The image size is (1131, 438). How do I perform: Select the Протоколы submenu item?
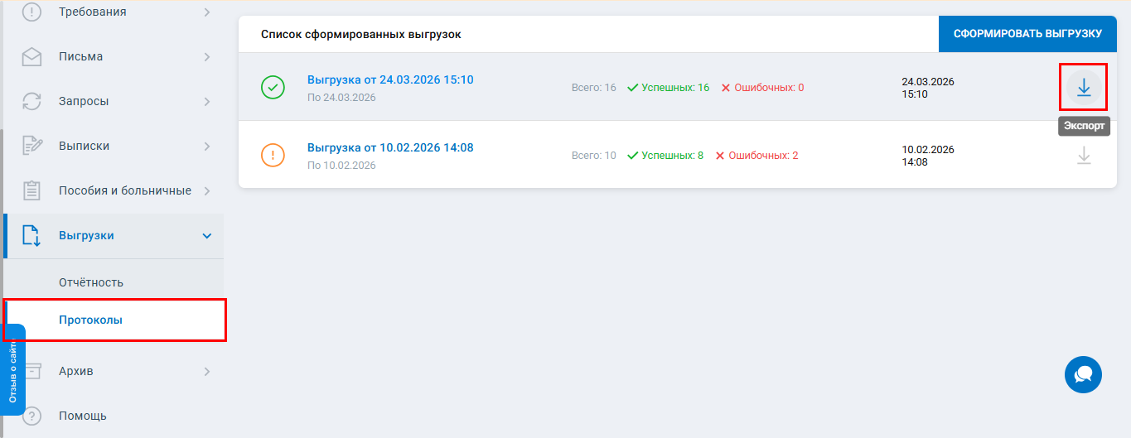[91, 320]
